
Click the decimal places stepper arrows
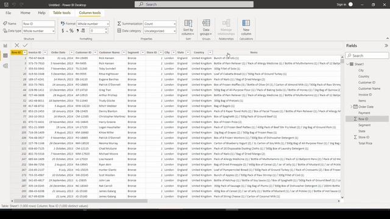point(106,31)
